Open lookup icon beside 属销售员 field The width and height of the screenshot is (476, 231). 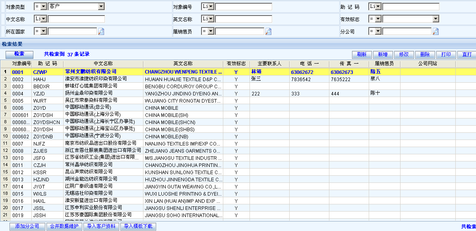[268, 31]
